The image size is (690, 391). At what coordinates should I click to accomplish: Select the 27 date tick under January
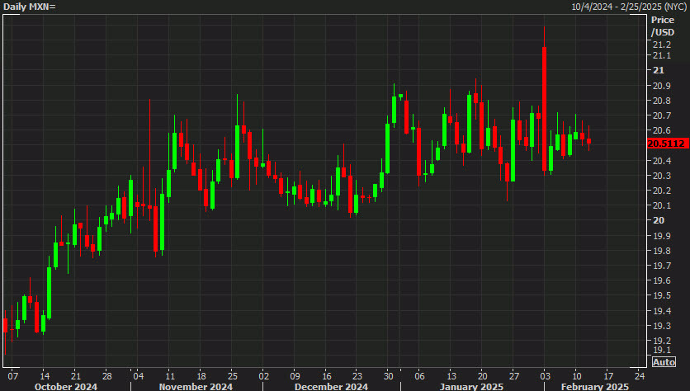click(x=514, y=376)
